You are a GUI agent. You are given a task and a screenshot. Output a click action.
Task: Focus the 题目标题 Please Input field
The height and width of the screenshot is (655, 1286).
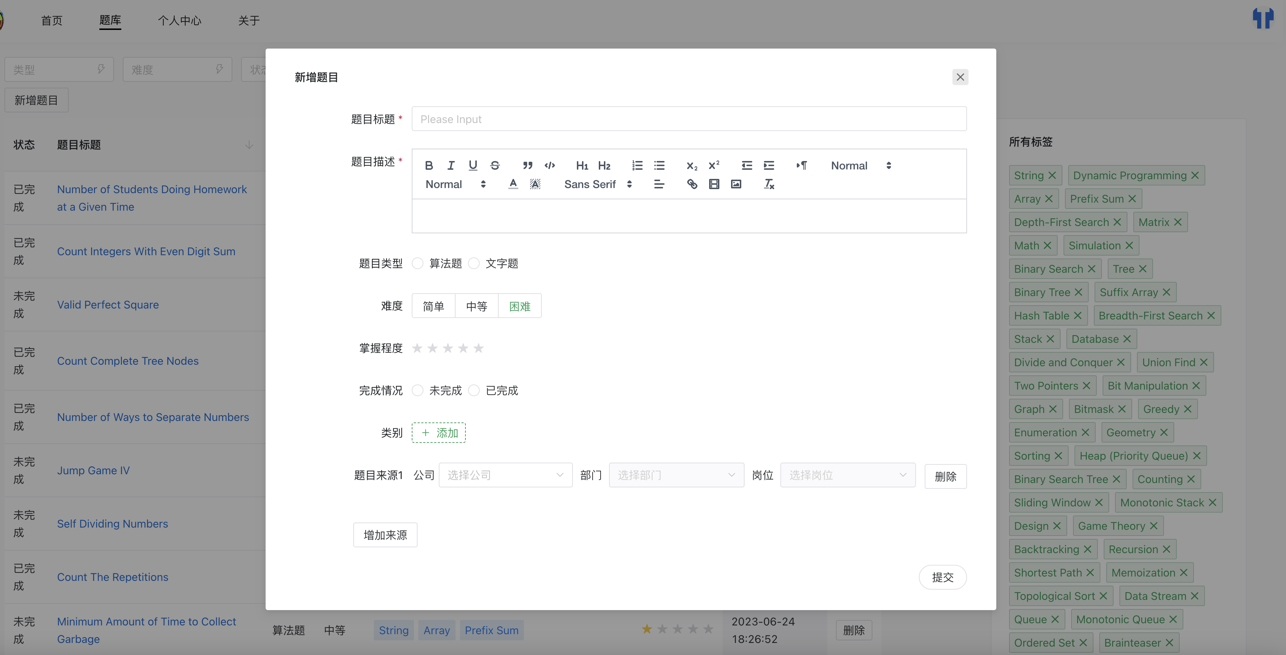[688, 119]
